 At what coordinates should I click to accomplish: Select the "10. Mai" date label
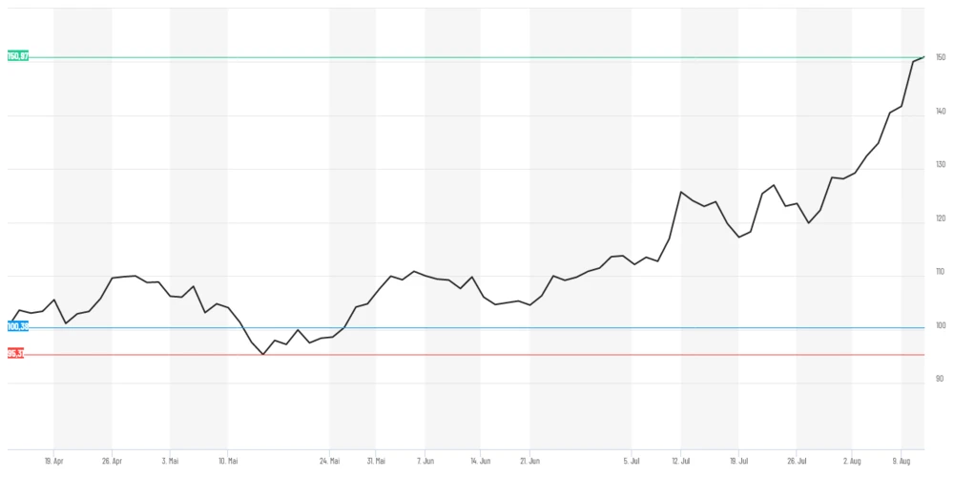[227, 459]
